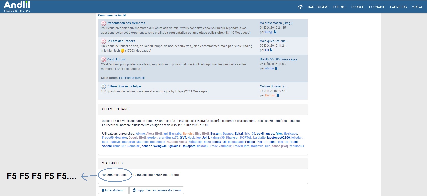The height and width of the screenshot is (196, 427).
Task: View latest post icon next to Benoist
Action: 278,95
